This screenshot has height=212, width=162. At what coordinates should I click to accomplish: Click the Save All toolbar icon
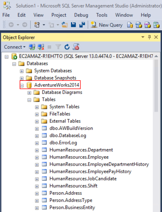pyautogui.click(x=82, y=25)
